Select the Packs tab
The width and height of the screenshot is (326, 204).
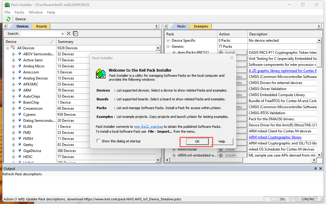[181, 26]
